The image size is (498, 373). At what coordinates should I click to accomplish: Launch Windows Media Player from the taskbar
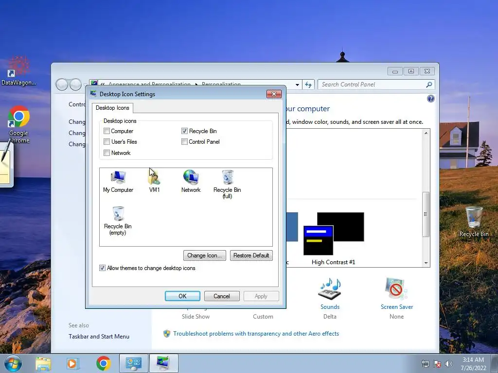(x=72, y=363)
